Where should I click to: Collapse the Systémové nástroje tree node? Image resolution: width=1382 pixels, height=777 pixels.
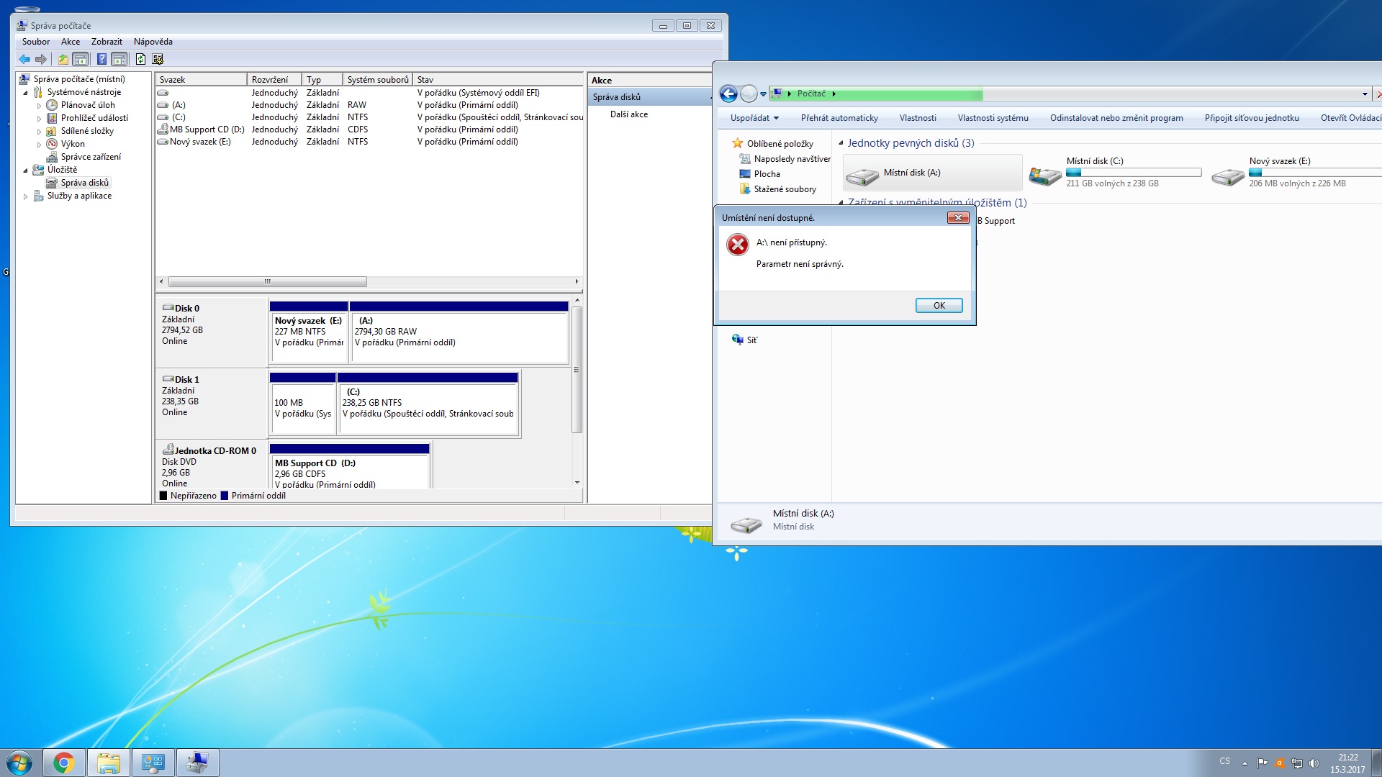[x=26, y=93]
